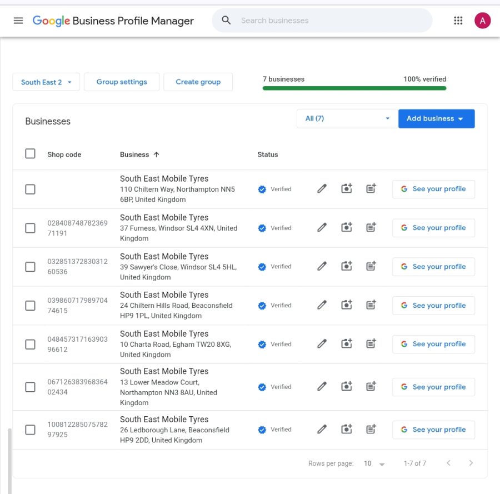See your profile for 26 Ledborough Lane
Image resolution: width=500 pixels, height=494 pixels.
(x=433, y=430)
